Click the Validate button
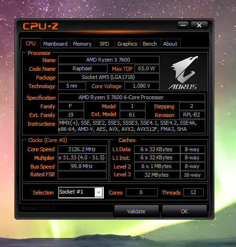Screen dimensions: 236x247 (137, 211)
